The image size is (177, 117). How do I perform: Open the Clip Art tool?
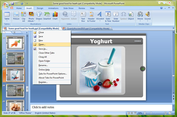[24, 17]
